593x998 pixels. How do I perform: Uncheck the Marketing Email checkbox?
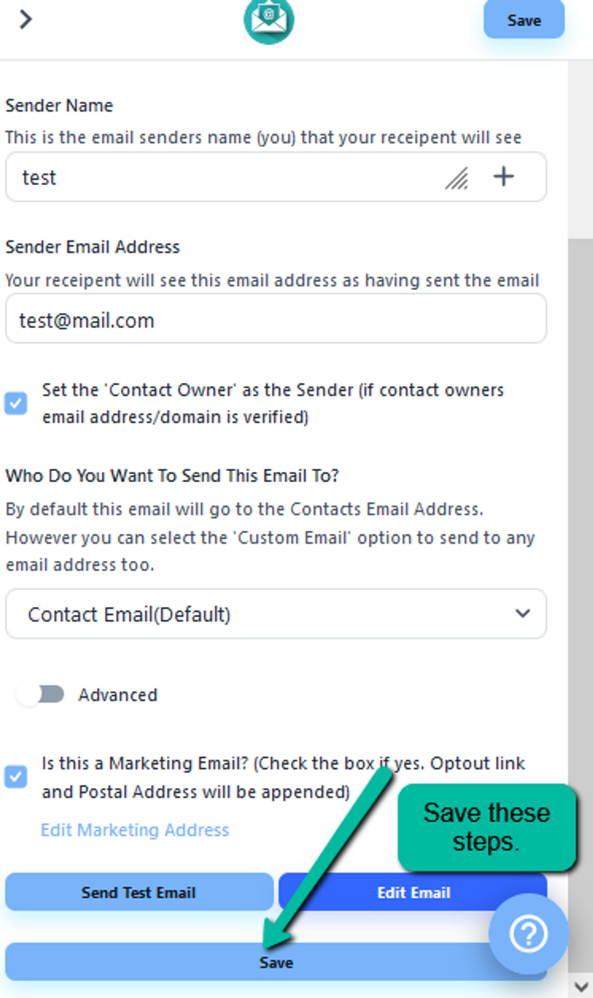pos(16,777)
